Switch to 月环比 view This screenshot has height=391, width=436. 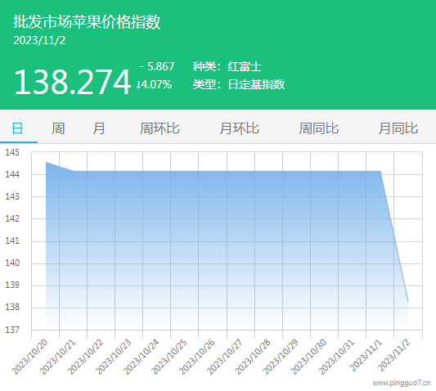tap(239, 128)
